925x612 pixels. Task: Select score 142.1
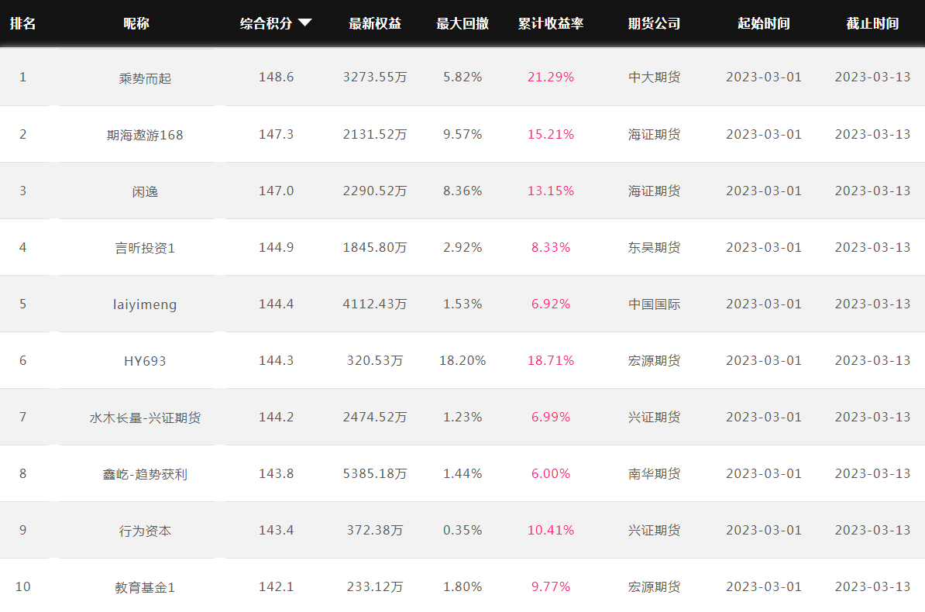coord(276,587)
